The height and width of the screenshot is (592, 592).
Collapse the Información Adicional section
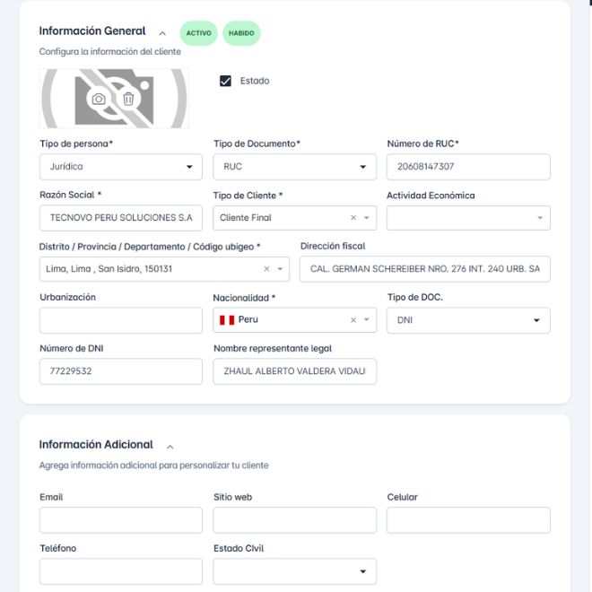click(170, 446)
